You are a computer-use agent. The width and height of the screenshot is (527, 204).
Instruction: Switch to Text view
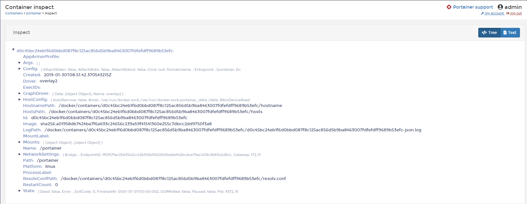coord(510,33)
